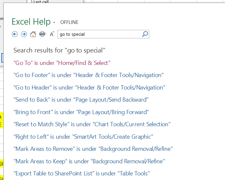
Task: Click the magnifier search icon
Action: pyautogui.click(x=145, y=34)
